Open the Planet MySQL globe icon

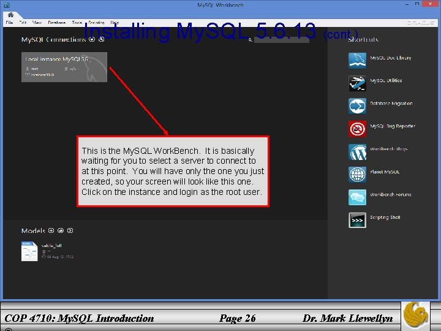(357, 175)
